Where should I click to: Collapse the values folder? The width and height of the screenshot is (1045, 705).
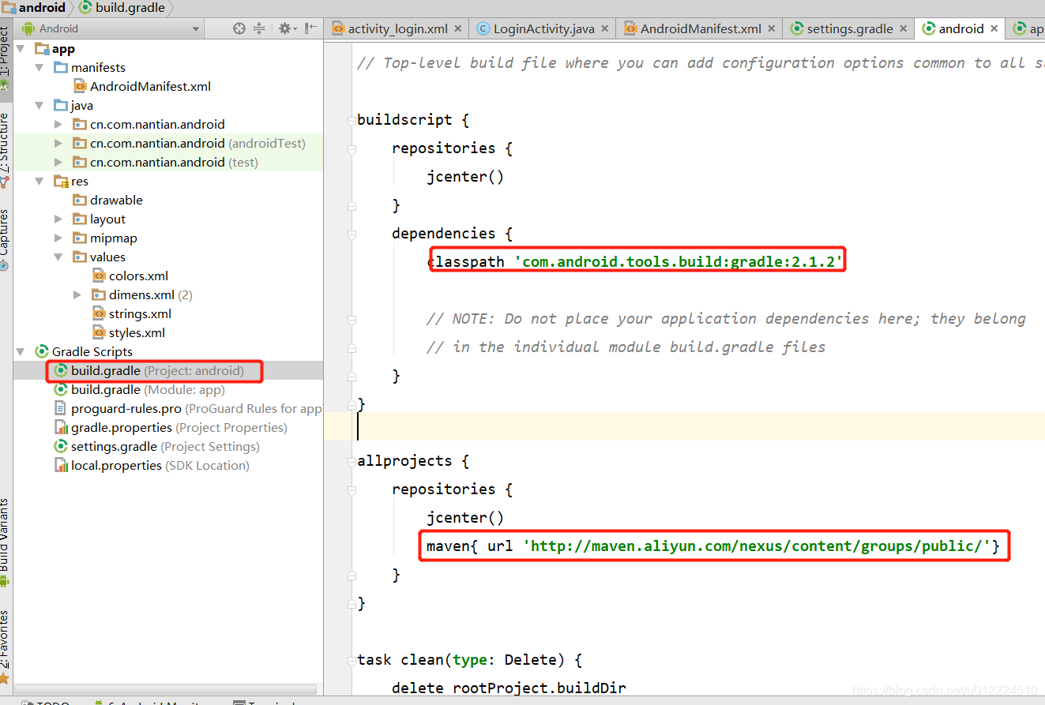click(x=58, y=257)
